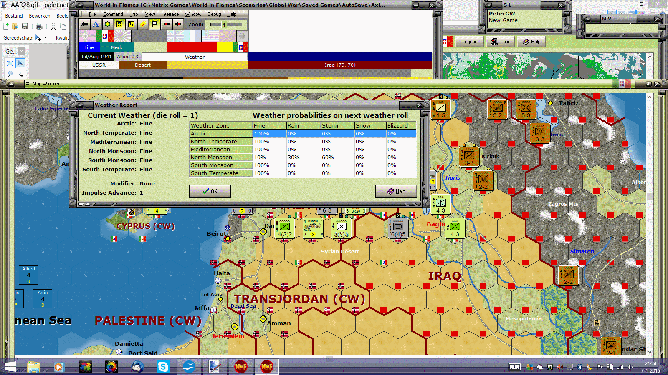Select the South Temperate row in weather table

coord(303,173)
